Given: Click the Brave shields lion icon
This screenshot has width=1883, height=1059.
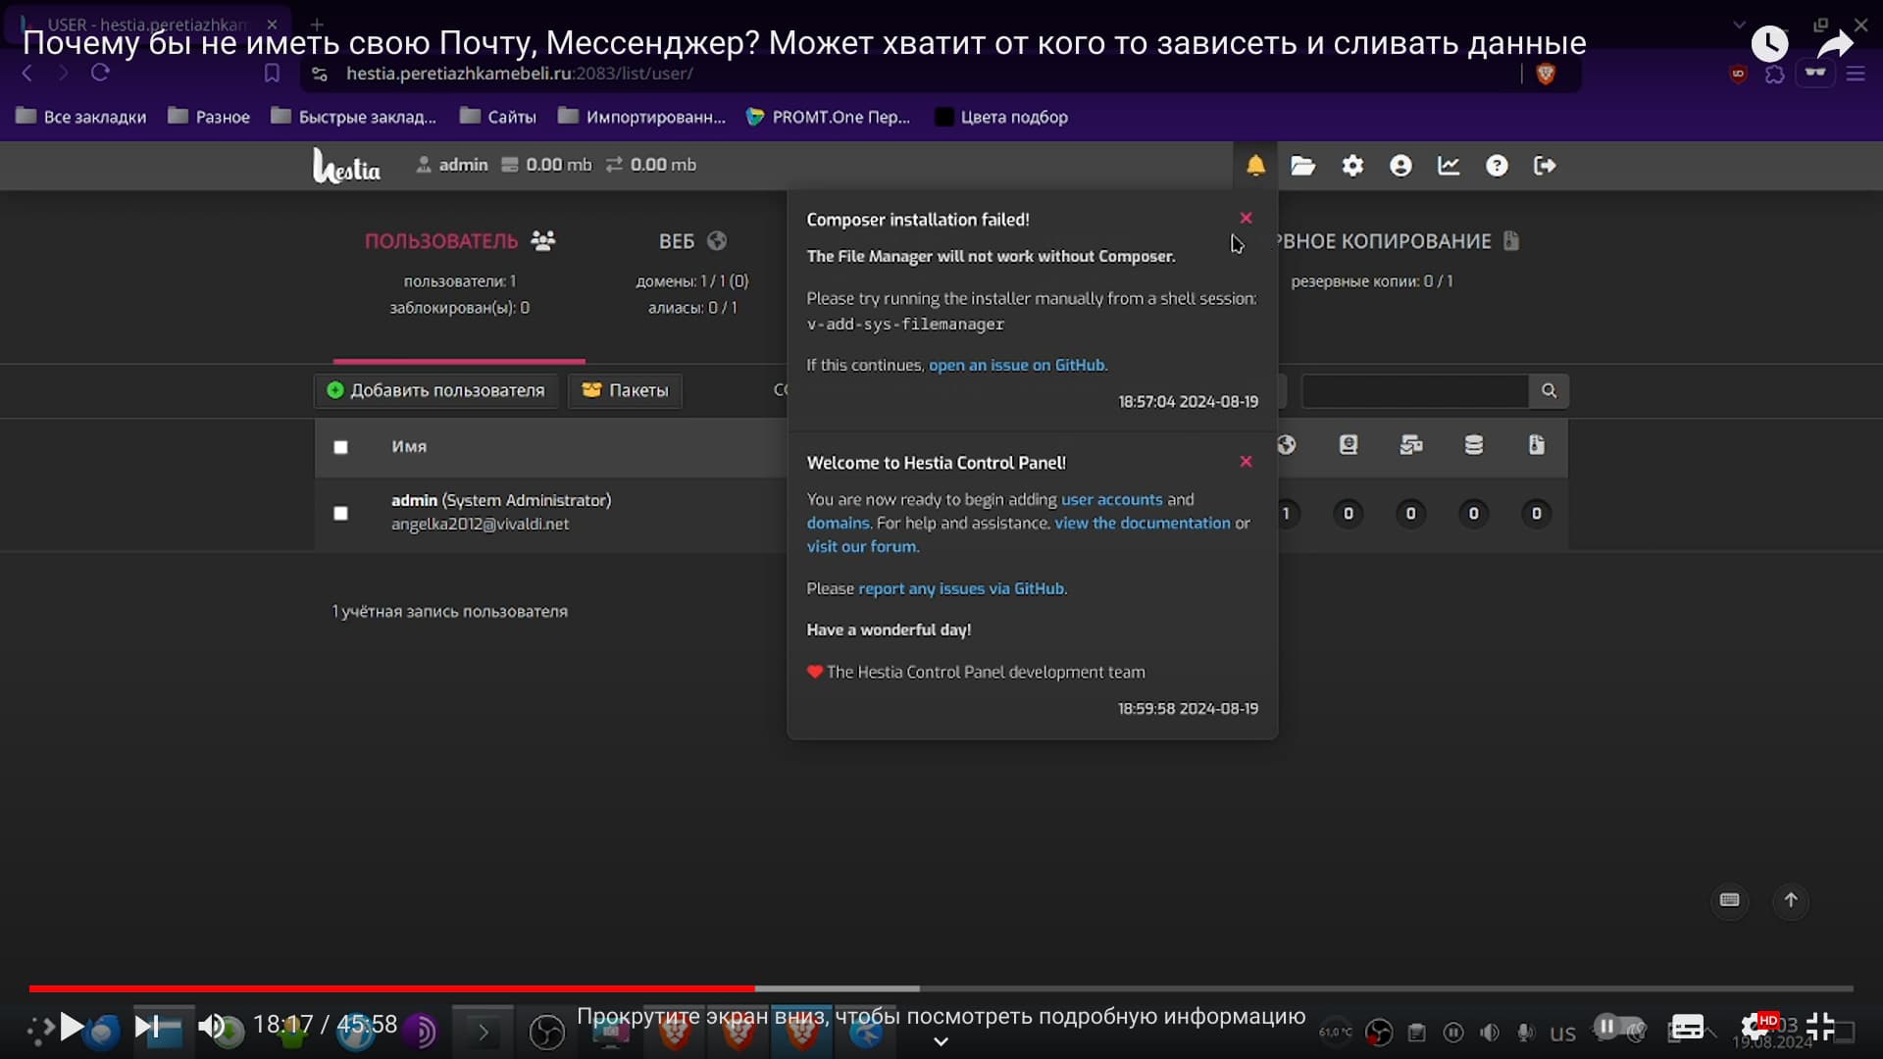Looking at the screenshot, I should pyautogui.click(x=1546, y=74).
